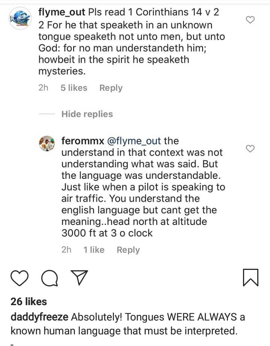Open flyme_out username link
This screenshot has width=270, height=346.
pos(61,12)
